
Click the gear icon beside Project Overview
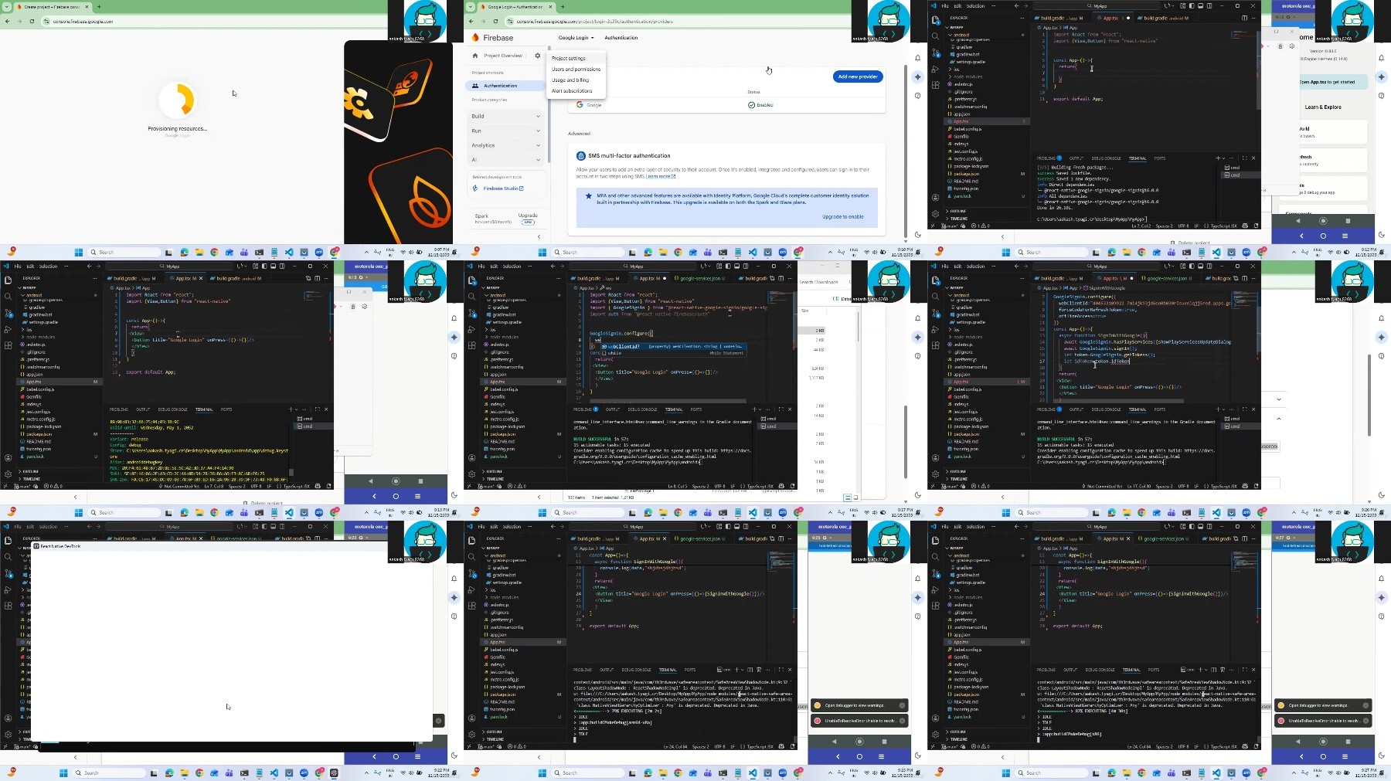(538, 56)
